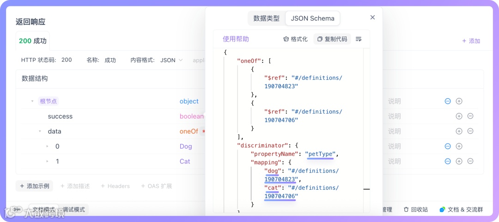Open more options icon in Cat row
Screen dimensions: 499x222
[448, 161]
